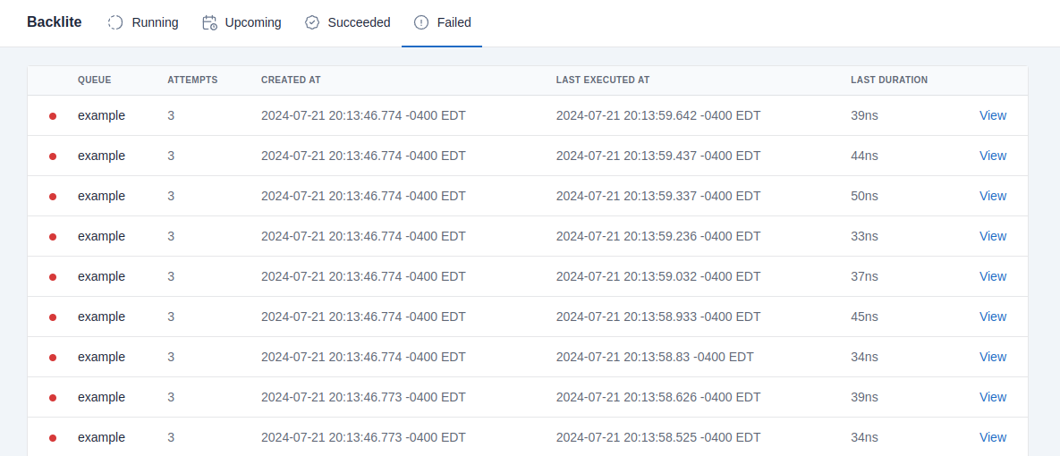The height and width of the screenshot is (456, 1060).
Task: Click red status dot of the 37ns job
Action: tap(53, 277)
